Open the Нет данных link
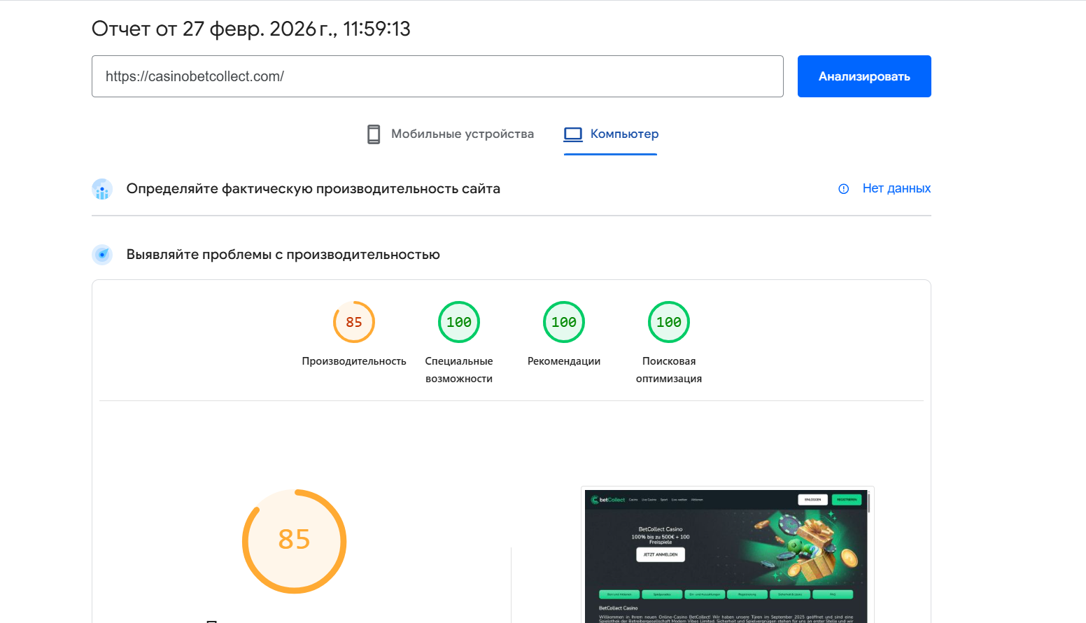Screen dimensions: 1086x623 [896, 188]
